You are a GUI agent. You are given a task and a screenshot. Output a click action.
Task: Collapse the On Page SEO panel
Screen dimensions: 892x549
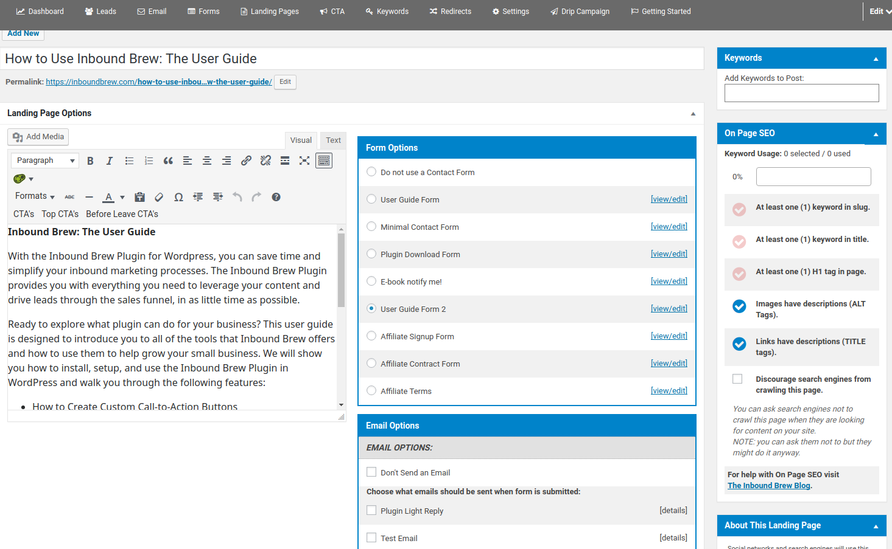click(876, 134)
